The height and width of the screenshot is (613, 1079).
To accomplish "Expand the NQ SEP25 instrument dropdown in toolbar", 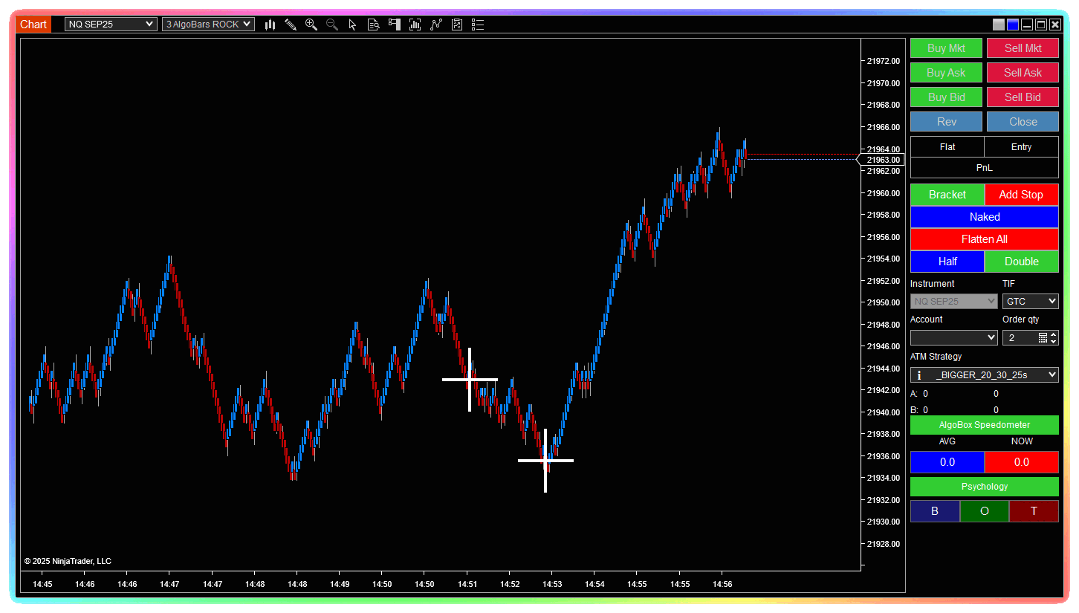I will pyautogui.click(x=111, y=25).
